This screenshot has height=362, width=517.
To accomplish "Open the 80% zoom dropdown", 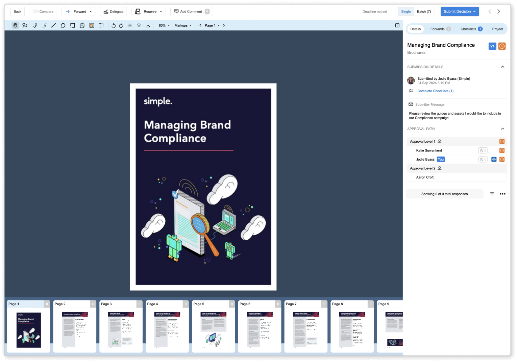I will [164, 25].
